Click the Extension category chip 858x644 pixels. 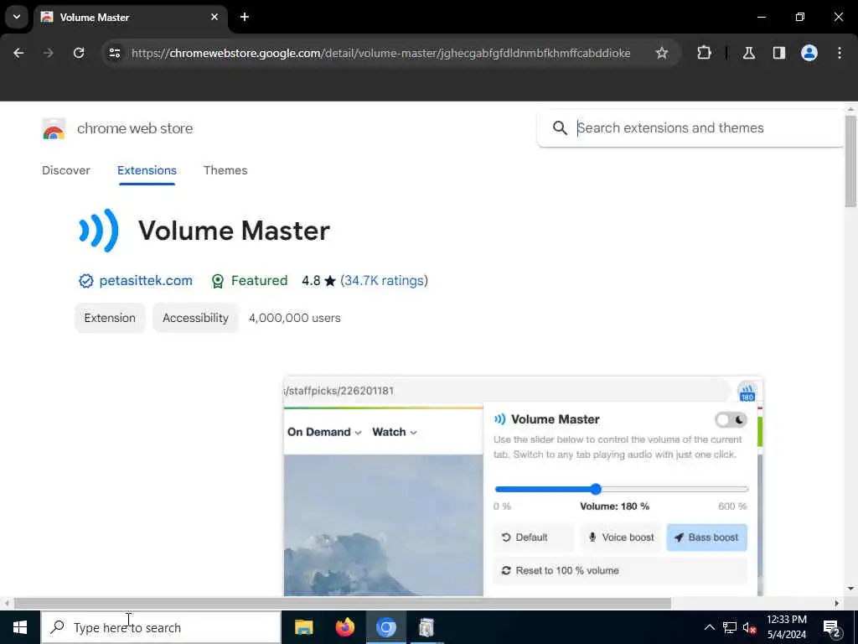pos(110,318)
